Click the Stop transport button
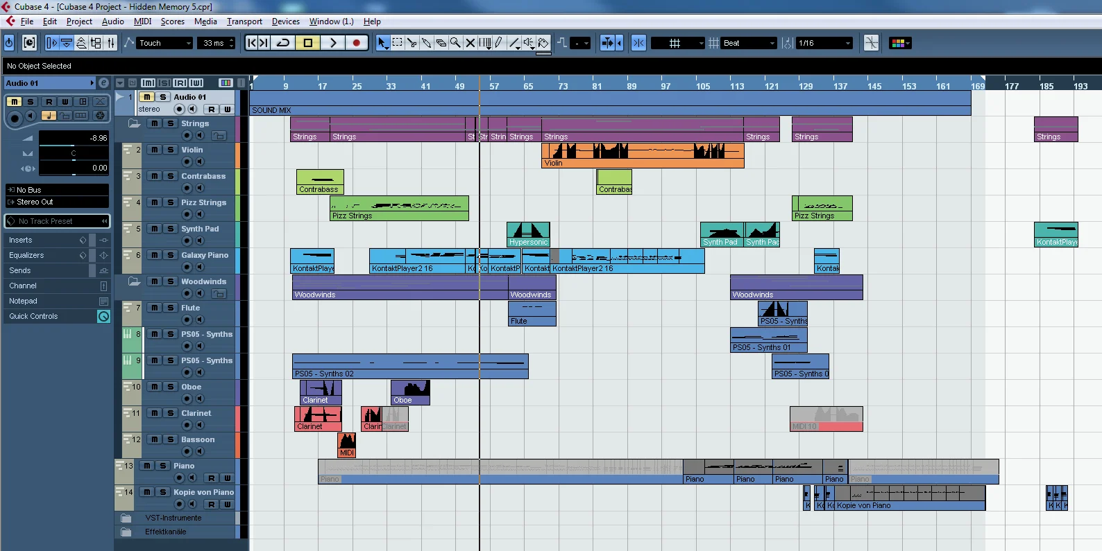This screenshot has height=551, width=1102. 308,43
